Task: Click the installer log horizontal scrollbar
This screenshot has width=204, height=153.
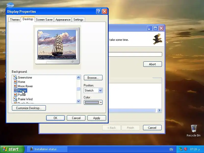Action: [x=132, y=110]
